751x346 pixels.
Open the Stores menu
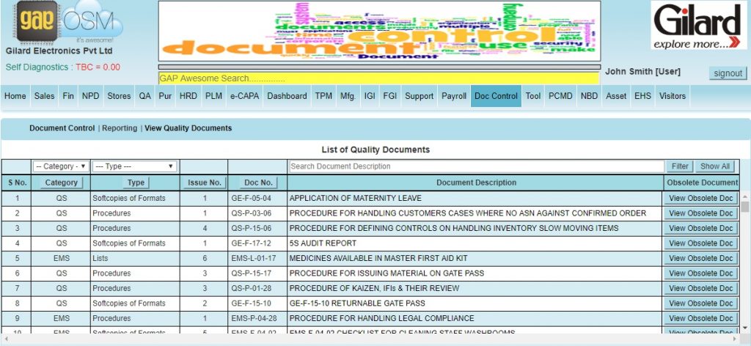tap(119, 96)
